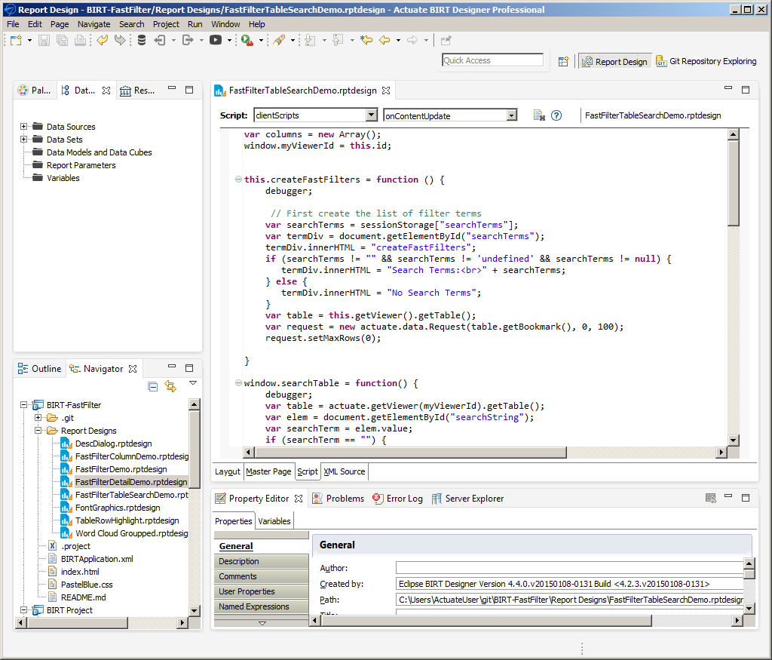Click the script editor horizontal scrollbar thumb
The width and height of the screenshot is (772, 660).
[x=410, y=452]
